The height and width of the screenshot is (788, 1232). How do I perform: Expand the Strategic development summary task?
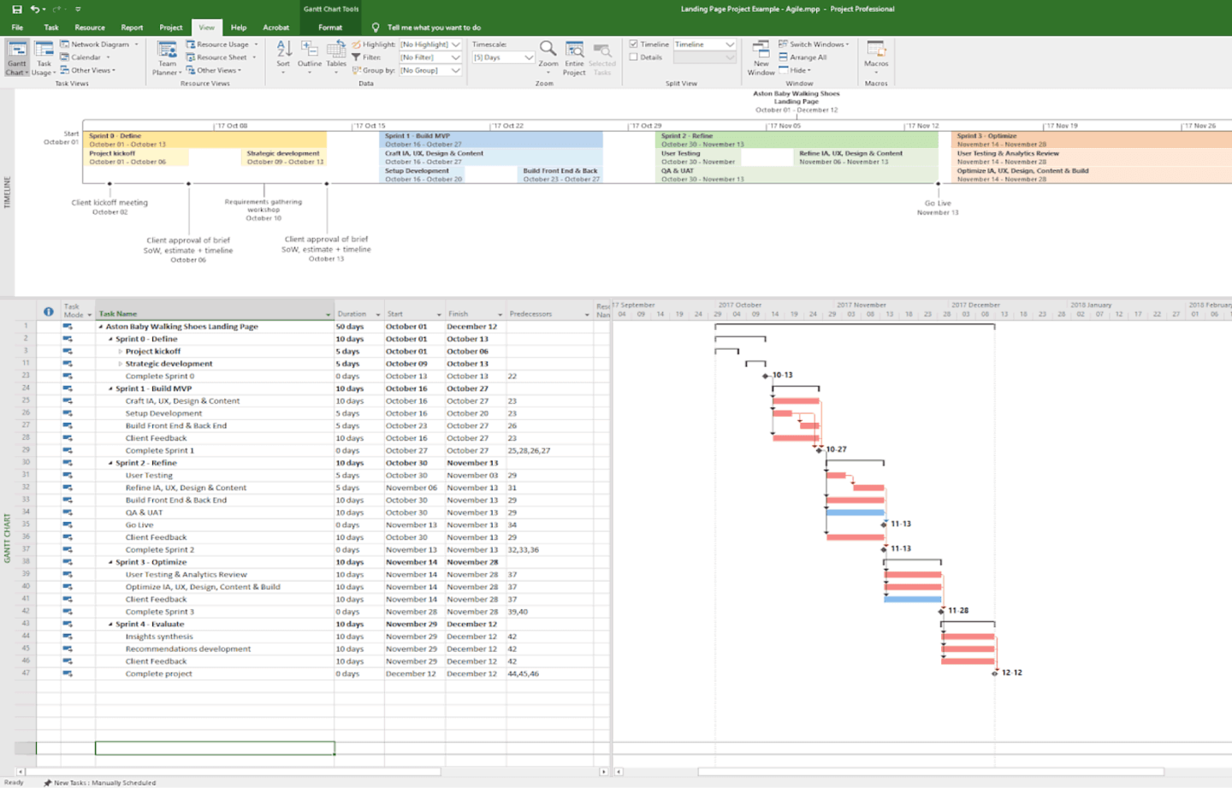tap(121, 364)
